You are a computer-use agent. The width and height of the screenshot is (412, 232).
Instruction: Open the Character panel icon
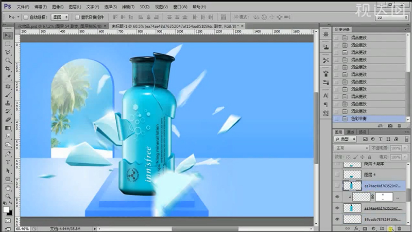326,95
